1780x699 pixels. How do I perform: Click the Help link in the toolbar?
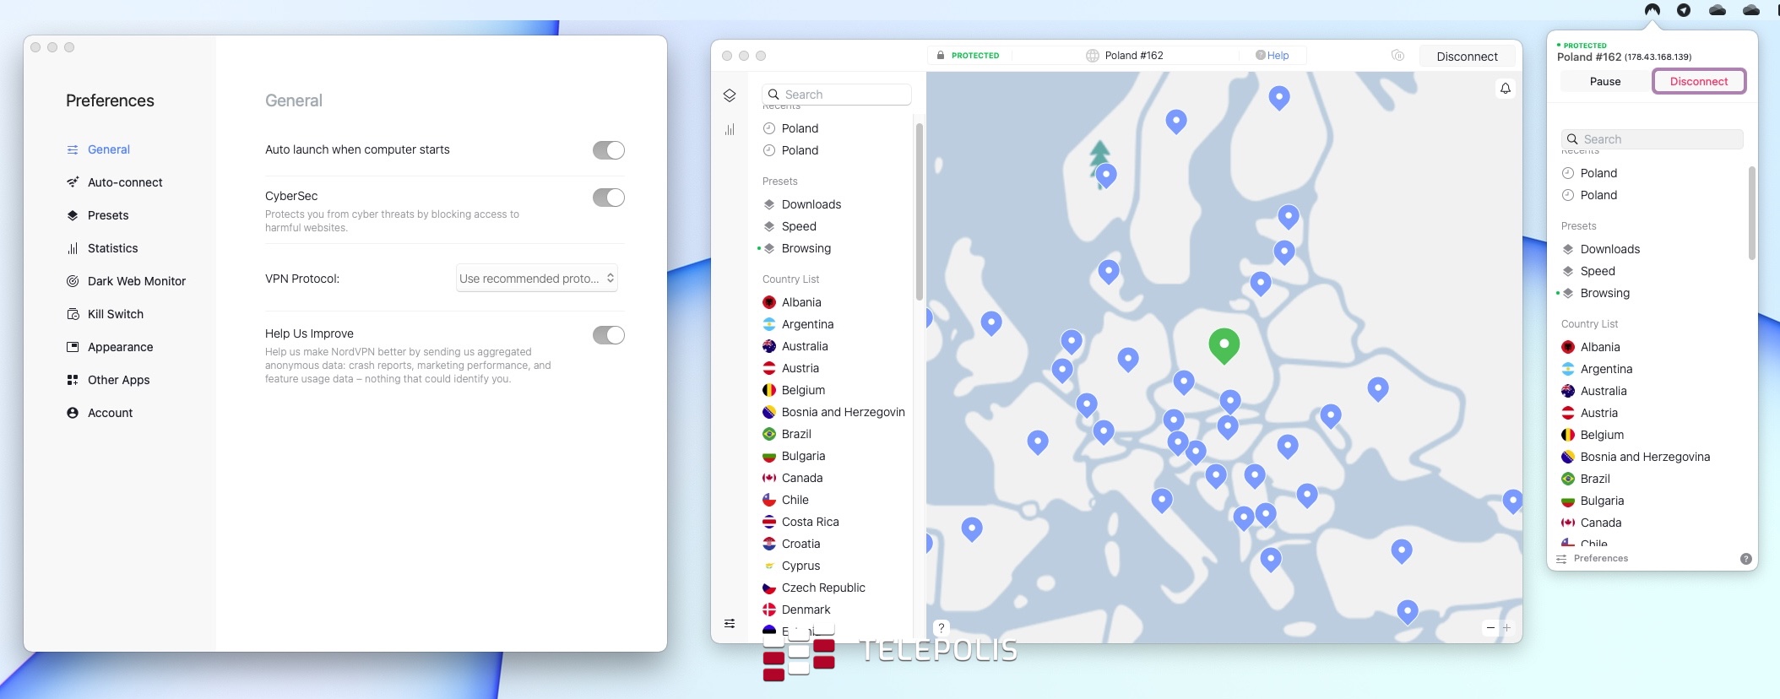pyautogui.click(x=1273, y=56)
